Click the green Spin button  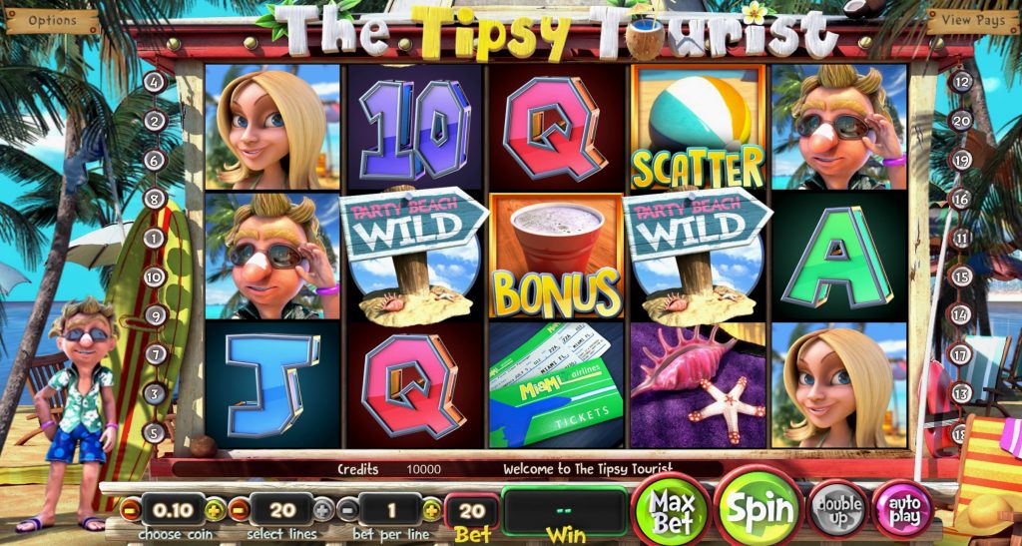[x=759, y=508]
